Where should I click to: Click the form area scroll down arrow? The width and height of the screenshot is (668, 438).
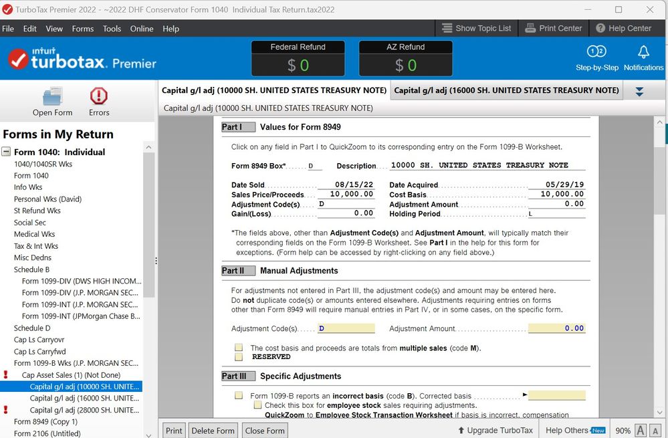click(659, 412)
